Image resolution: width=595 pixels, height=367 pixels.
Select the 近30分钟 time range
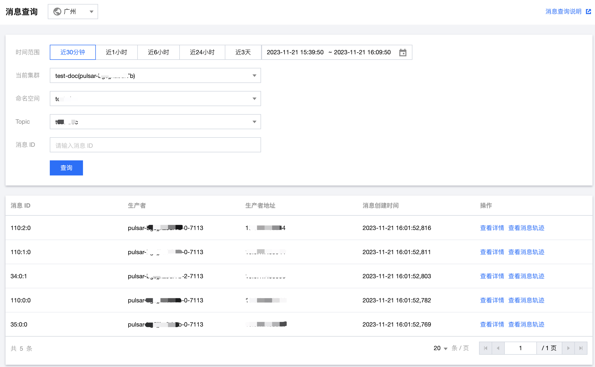tap(73, 52)
